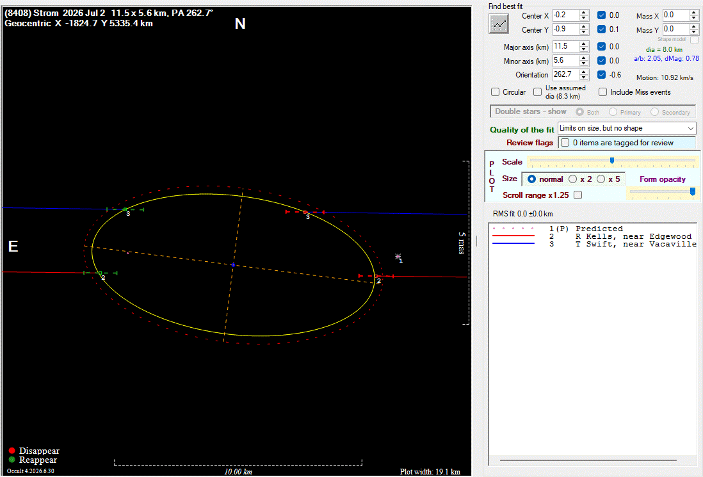Image resolution: width=703 pixels, height=477 pixels.
Task: Decrease Major axis with down arrow
Action: 584,49
